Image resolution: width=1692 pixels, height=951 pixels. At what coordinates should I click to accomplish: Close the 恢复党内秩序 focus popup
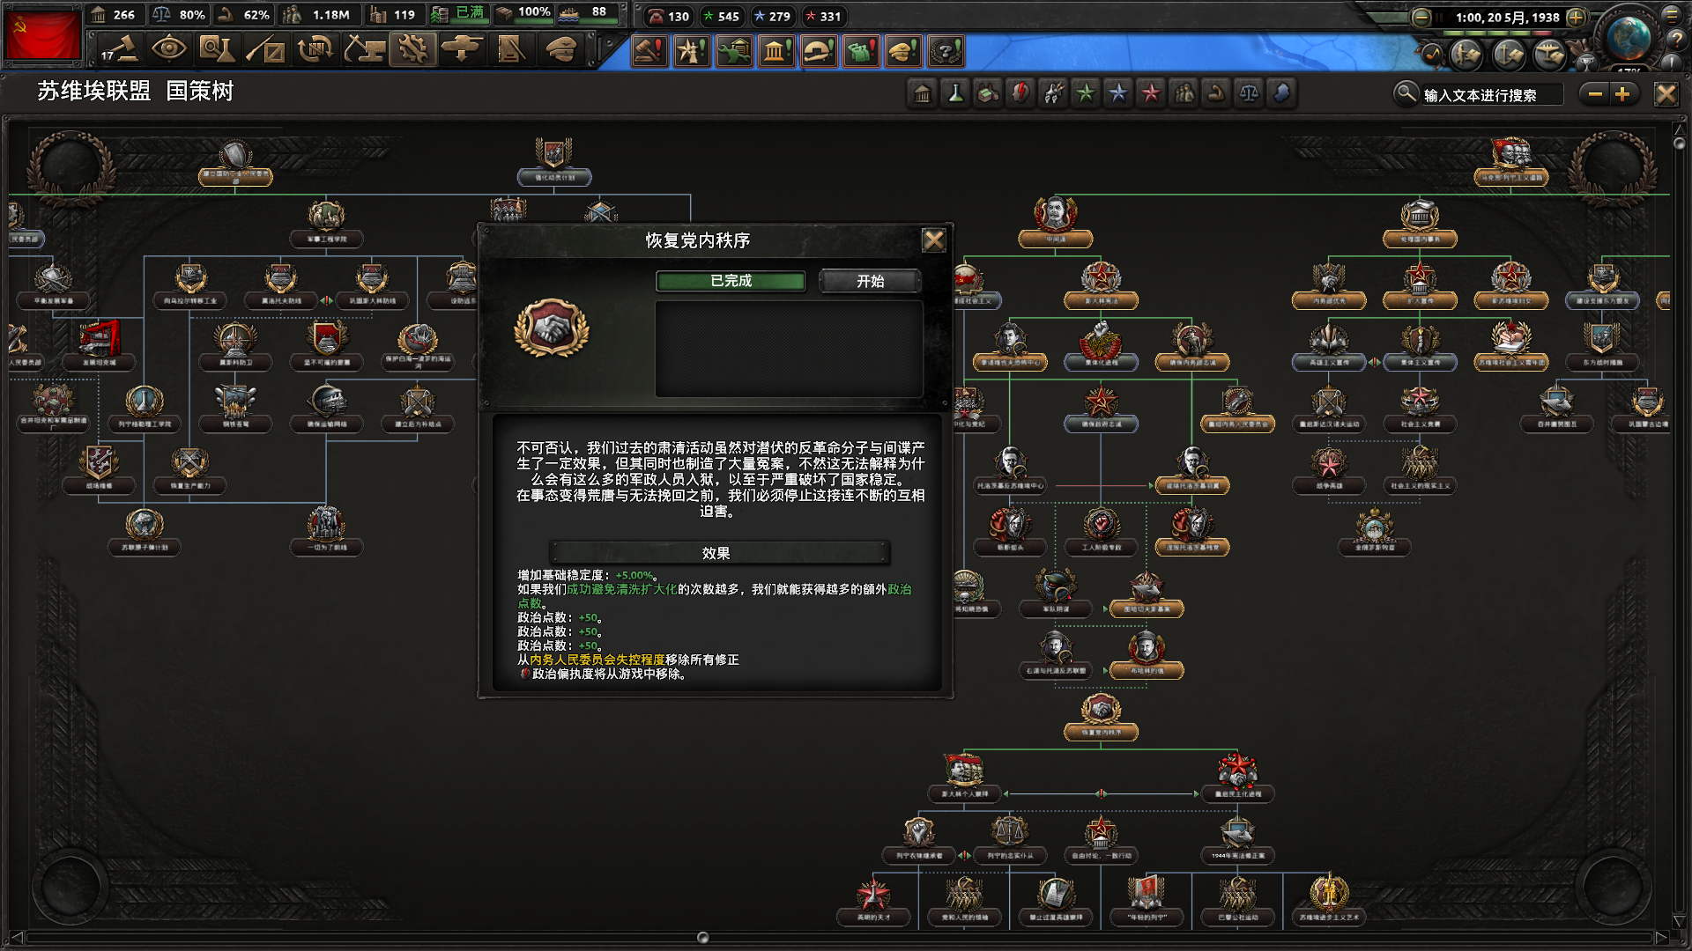(x=933, y=240)
